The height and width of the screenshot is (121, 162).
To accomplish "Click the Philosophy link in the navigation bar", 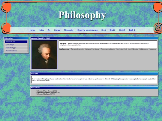I will [69, 30].
